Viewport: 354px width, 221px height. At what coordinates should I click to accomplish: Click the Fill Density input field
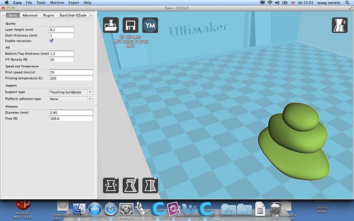62,60
